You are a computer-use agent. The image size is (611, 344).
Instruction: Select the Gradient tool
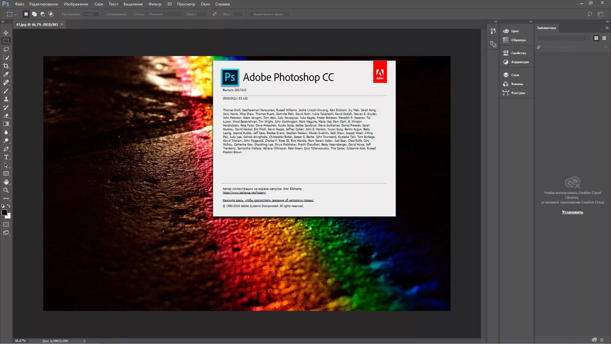[x=6, y=124]
